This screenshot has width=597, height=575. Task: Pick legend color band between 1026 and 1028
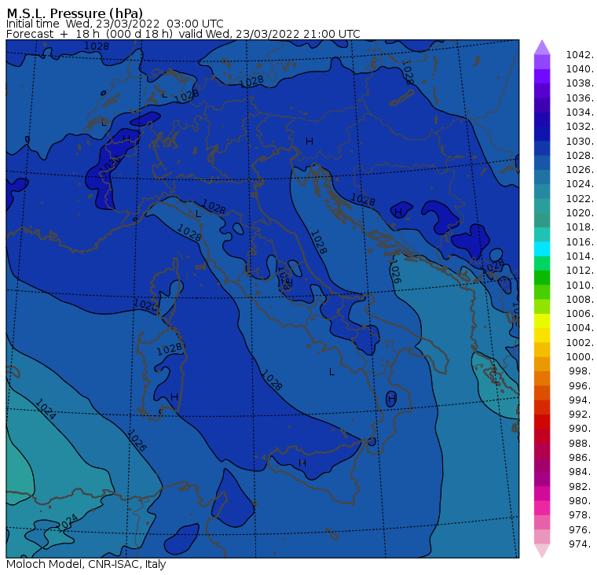542,163
